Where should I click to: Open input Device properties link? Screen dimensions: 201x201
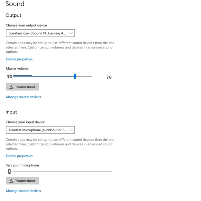click(x=19, y=156)
